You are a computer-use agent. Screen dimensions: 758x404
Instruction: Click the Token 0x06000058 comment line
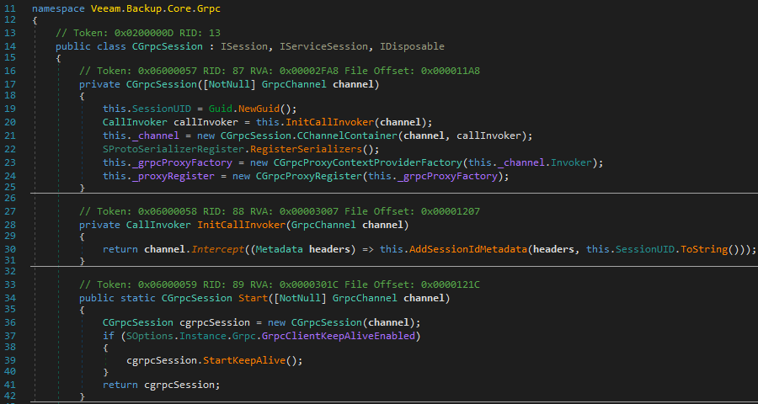[280, 211]
